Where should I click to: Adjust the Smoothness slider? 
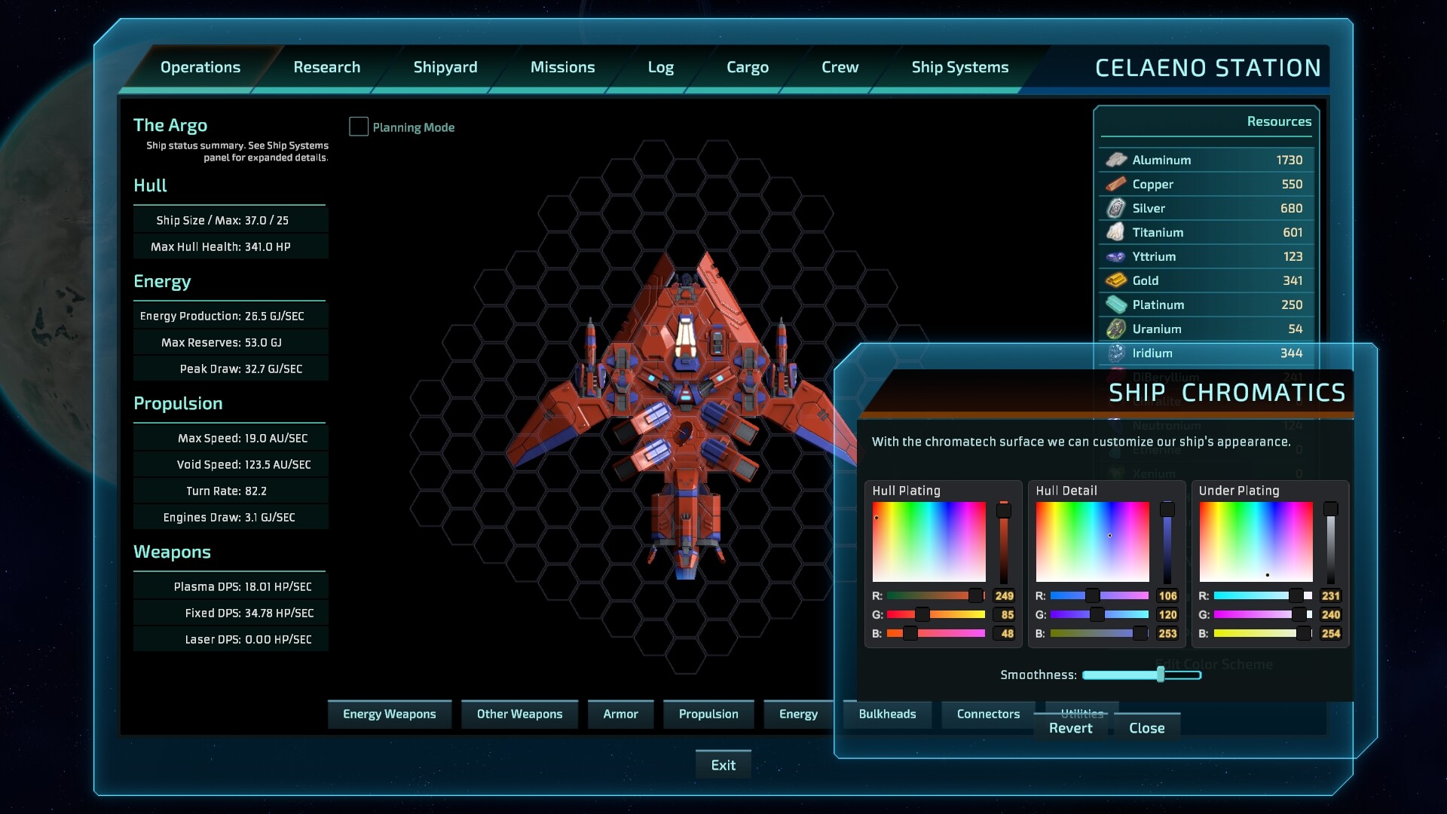(1163, 674)
